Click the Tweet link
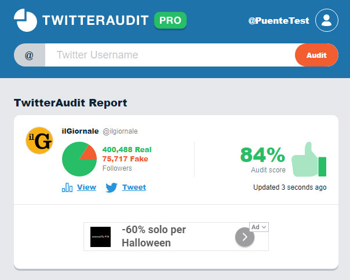Screen dimensions: 350x280 pyautogui.click(x=134, y=187)
